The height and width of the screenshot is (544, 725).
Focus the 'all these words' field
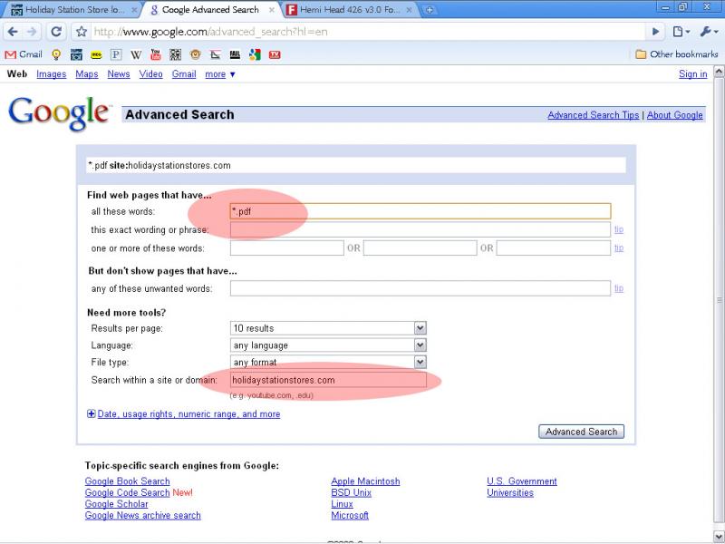[x=420, y=211]
